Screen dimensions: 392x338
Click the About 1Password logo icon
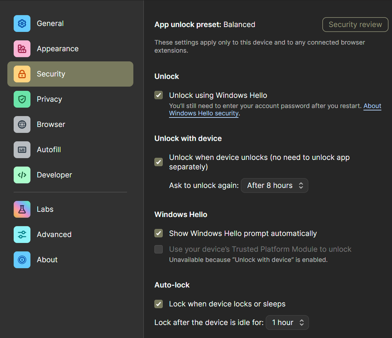[22, 260]
